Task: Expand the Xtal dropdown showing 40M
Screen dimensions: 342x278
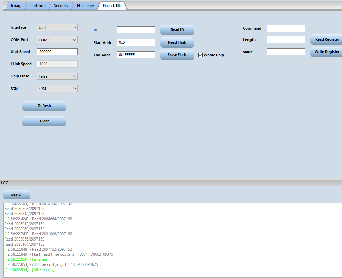Action: [x=57, y=89]
